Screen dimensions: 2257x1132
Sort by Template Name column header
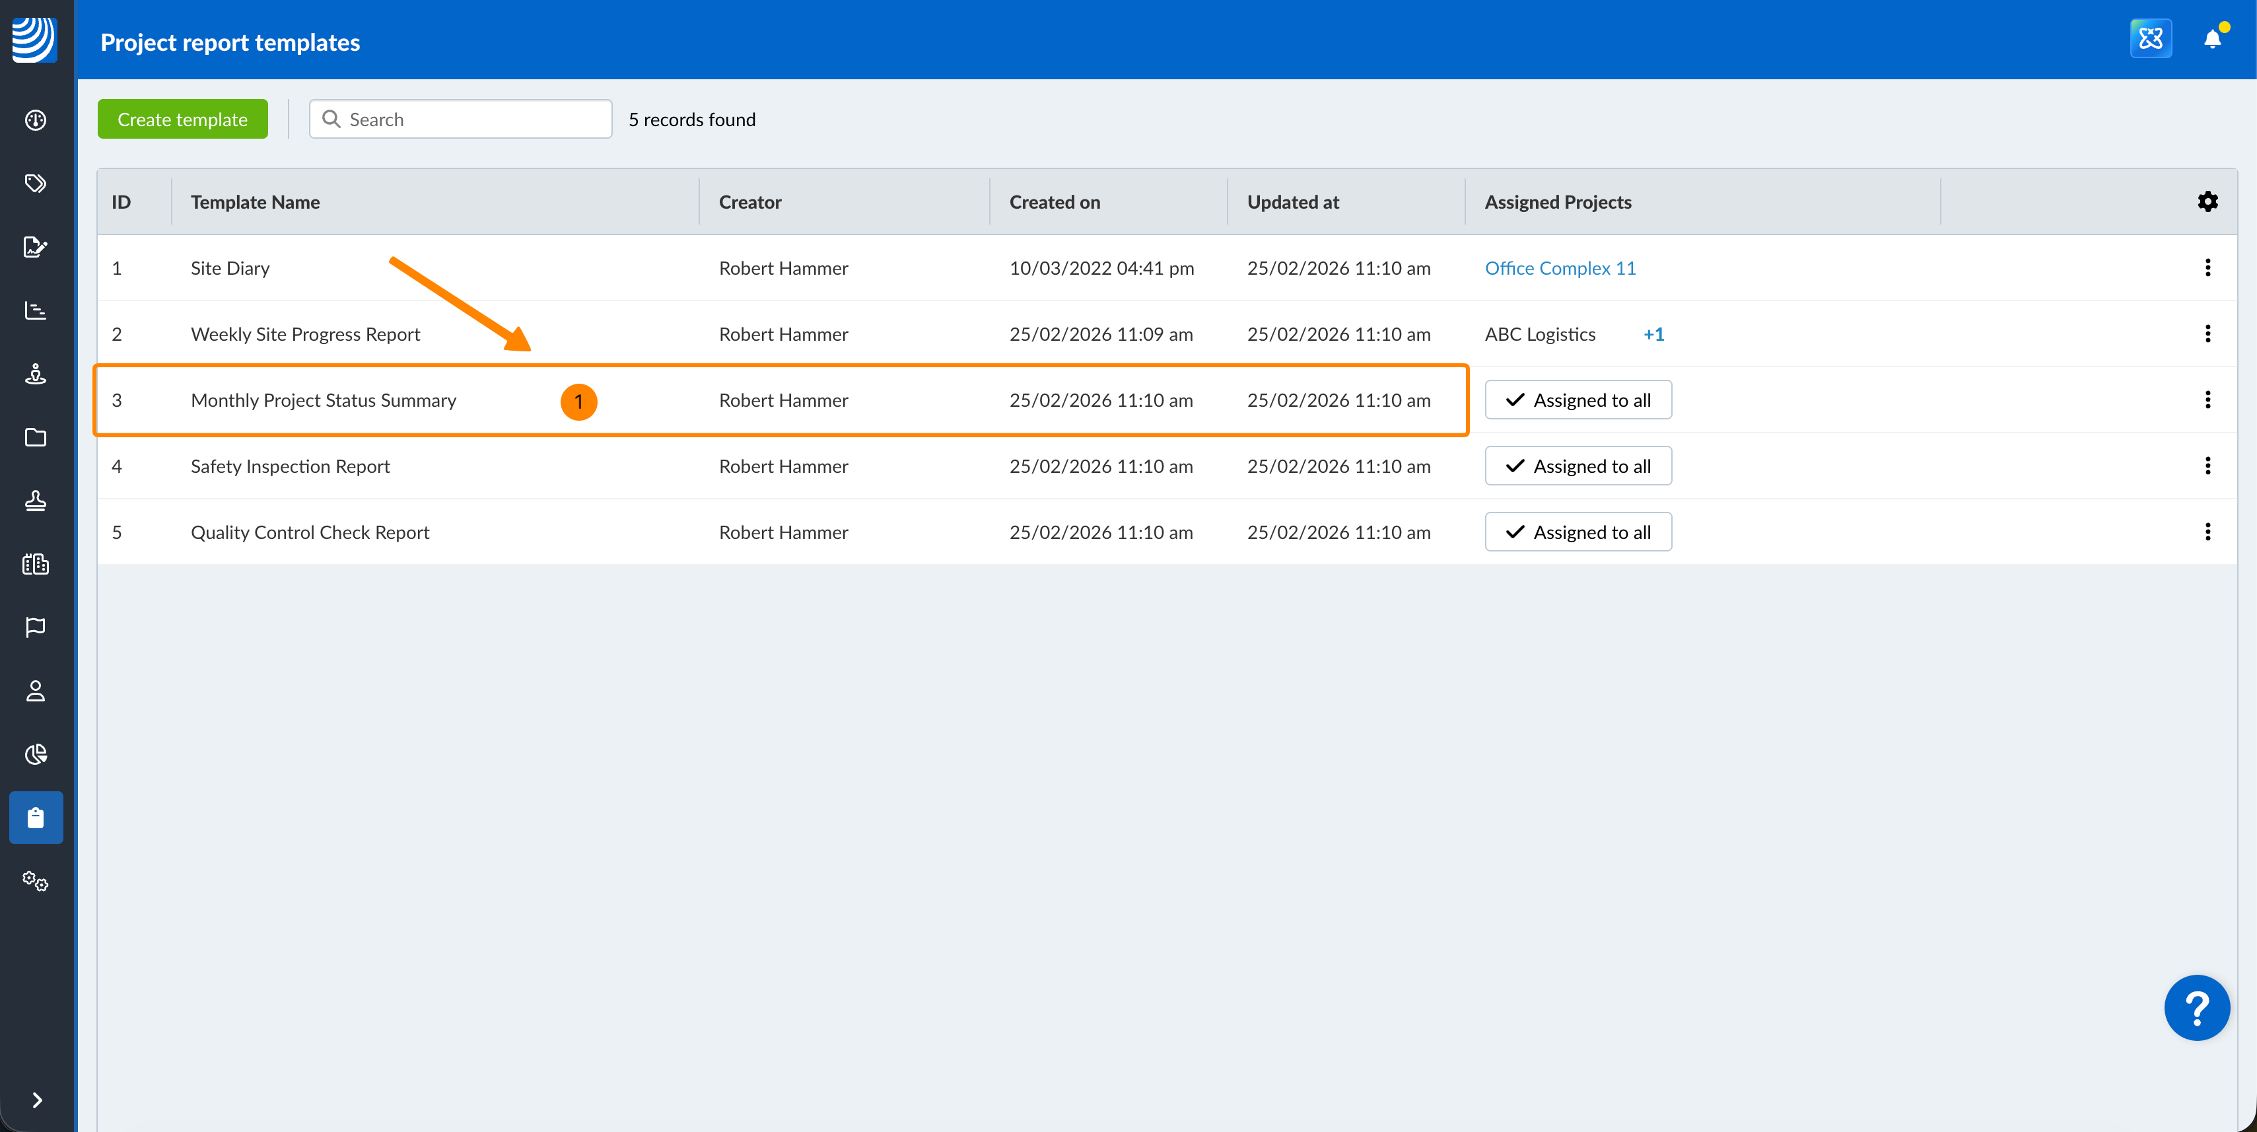click(x=255, y=202)
